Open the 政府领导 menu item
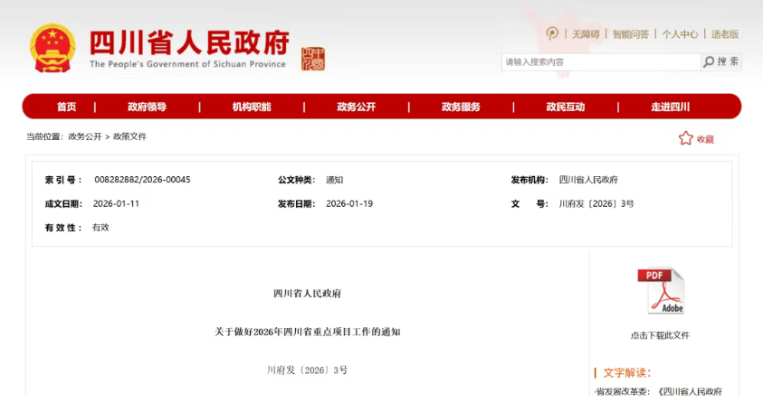This screenshot has height=402, width=763. 147,107
